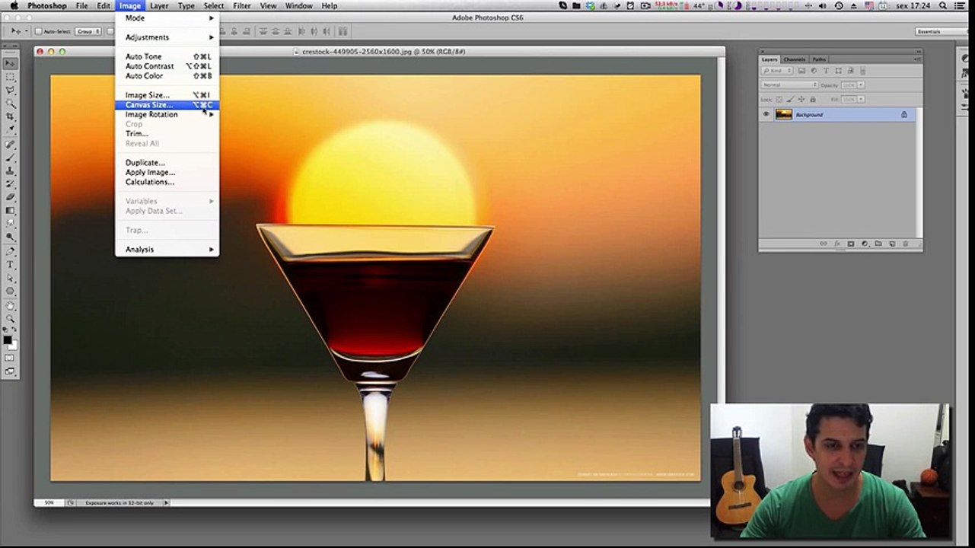Select the Spot Healing Brush tool
Viewport: 975px width, 548px height.
pyautogui.click(x=11, y=145)
